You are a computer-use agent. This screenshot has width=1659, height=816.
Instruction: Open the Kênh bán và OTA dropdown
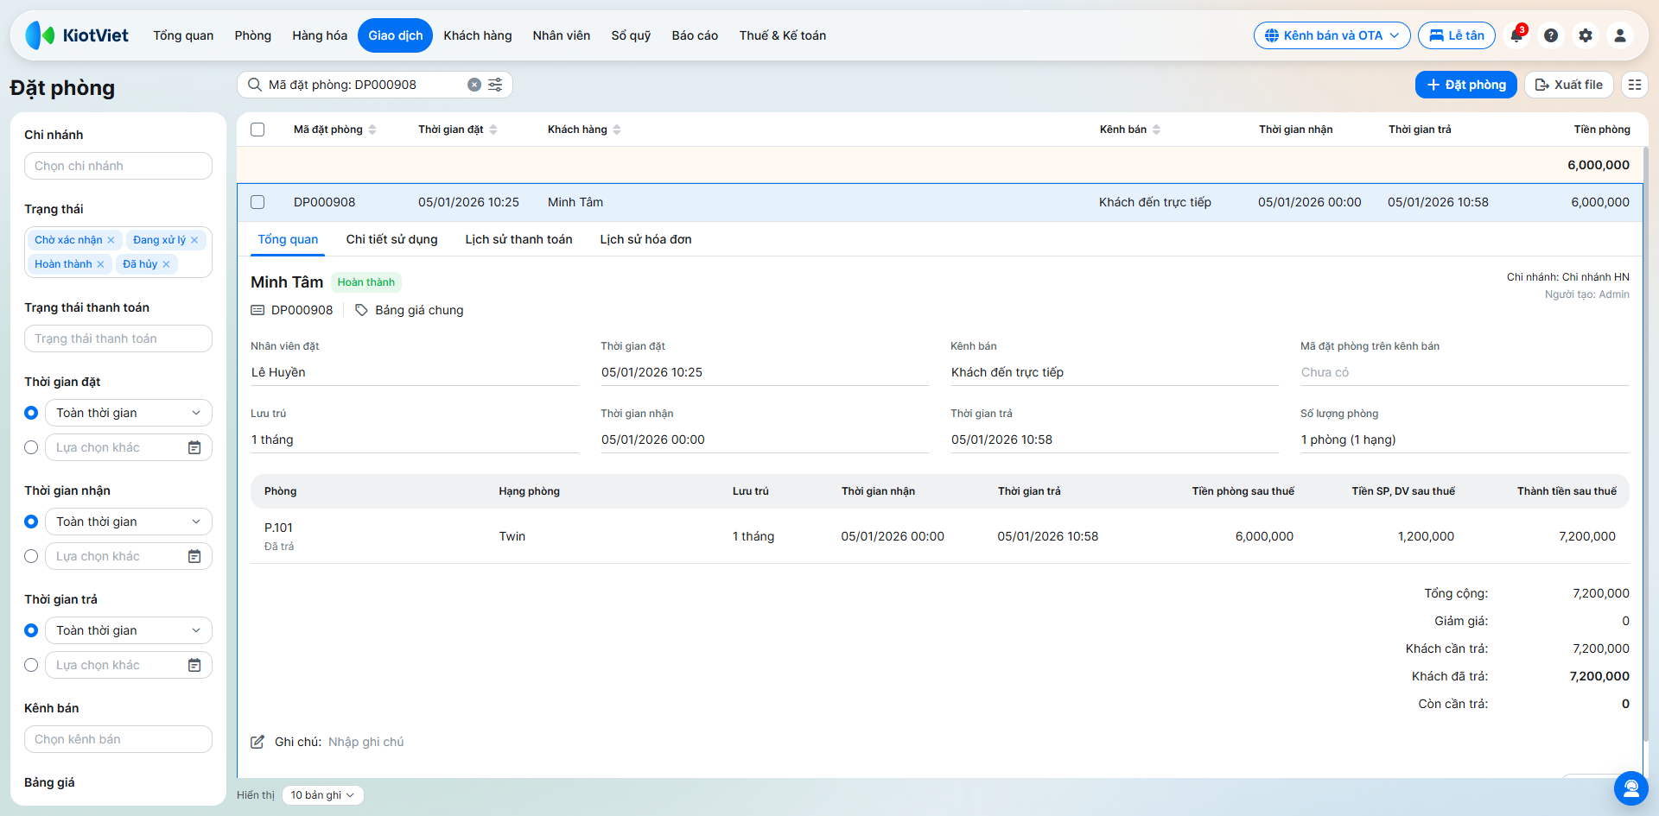coord(1332,35)
